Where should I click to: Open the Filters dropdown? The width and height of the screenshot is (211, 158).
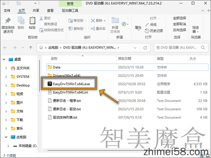pyautogui.click(x=195, y=29)
